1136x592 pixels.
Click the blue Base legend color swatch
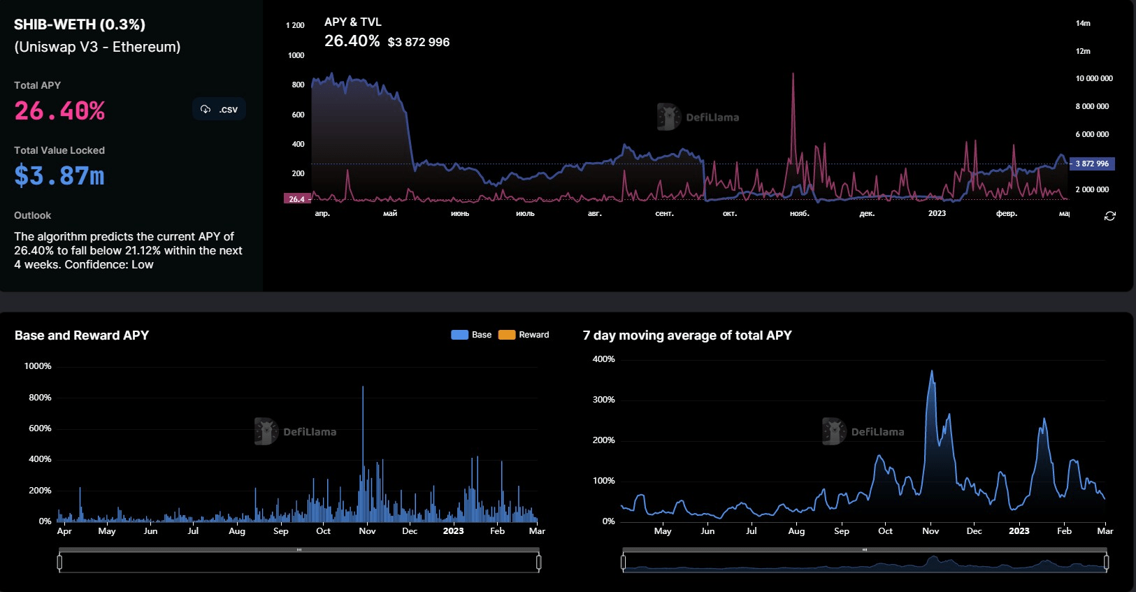459,335
